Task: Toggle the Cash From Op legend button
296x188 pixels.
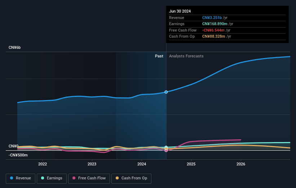Action: (131, 178)
